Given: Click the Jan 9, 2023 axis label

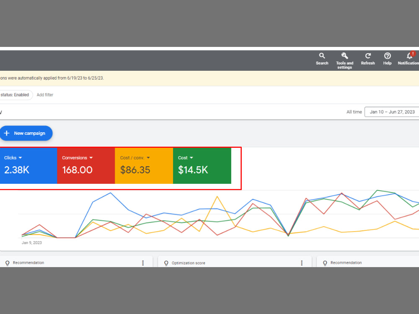Looking at the screenshot, I should click(x=32, y=243).
